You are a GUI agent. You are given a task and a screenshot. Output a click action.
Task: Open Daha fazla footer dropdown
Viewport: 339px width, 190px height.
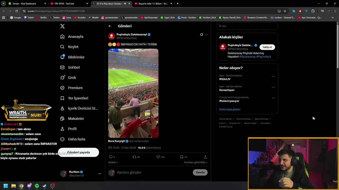[x=266, y=123]
